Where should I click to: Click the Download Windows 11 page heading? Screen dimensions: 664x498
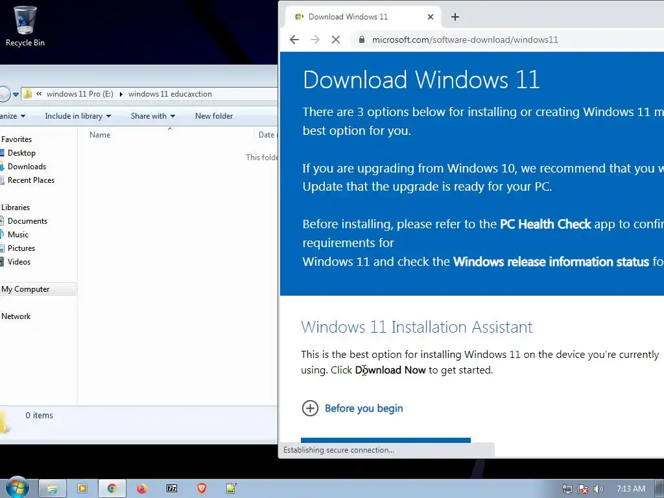pyautogui.click(x=421, y=80)
